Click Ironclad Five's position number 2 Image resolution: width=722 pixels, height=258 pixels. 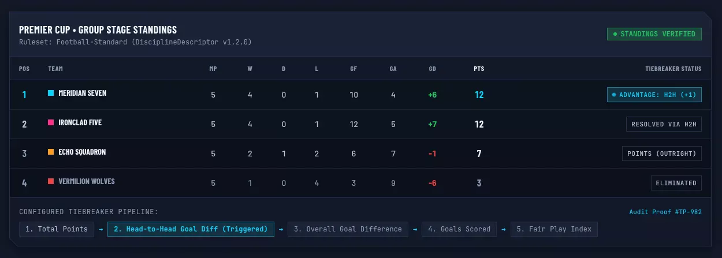[24, 124]
